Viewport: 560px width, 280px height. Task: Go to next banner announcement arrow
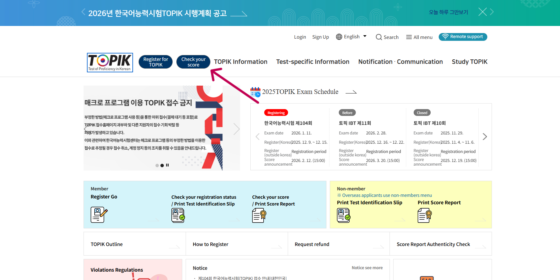pyautogui.click(x=492, y=12)
